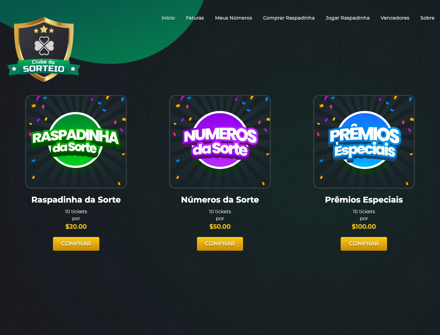Open the Raspadinha da Sorte product image
The image size is (440, 335).
pyautogui.click(x=76, y=142)
